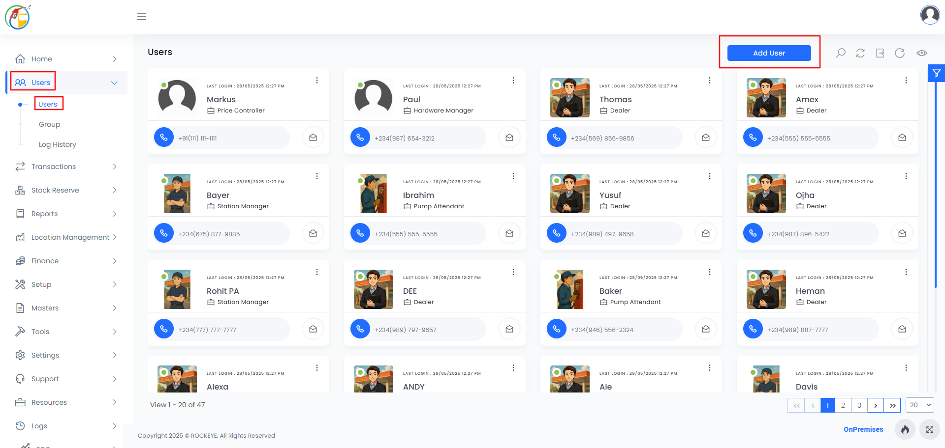The height and width of the screenshot is (448, 945).
Task: Click the circular refresh icon in Users toolbar
Action: 900,53
